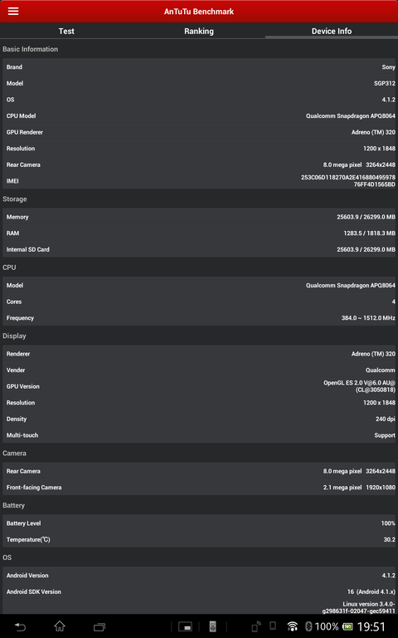Screen dimensions: 398x638
Task: Tap the small apps window icon
Action: point(185,626)
